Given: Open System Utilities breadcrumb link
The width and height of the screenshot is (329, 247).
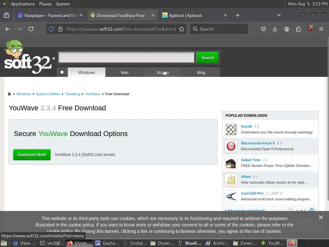Looking at the screenshot, I should [48, 94].
